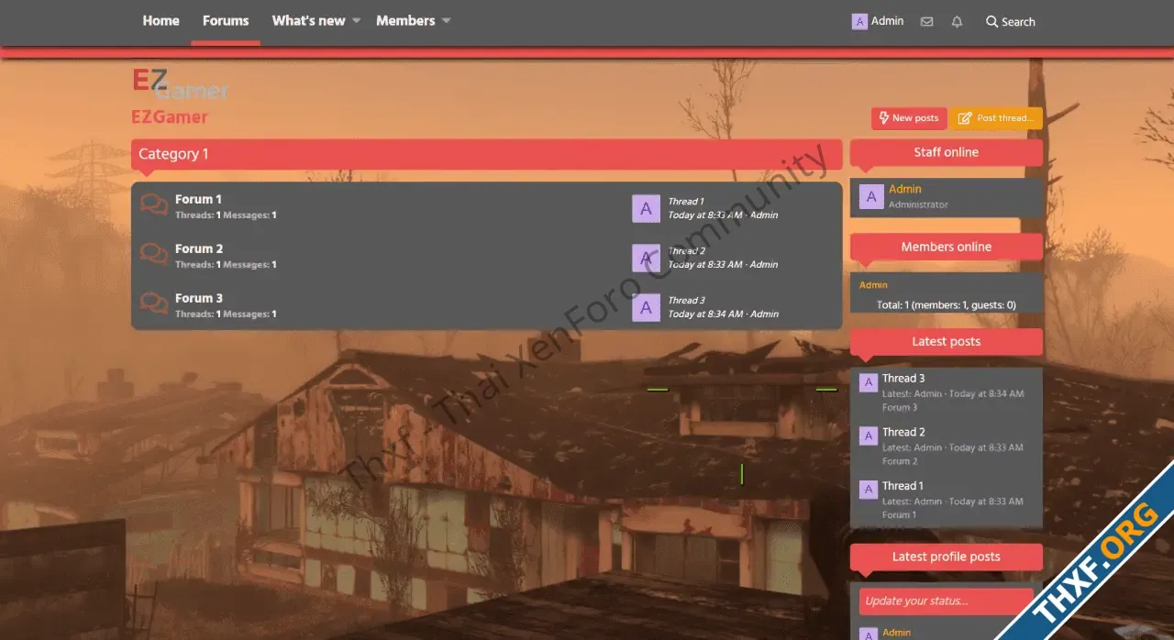Open Thread 1 in Forum 1 row
The image size is (1174, 640).
point(685,202)
